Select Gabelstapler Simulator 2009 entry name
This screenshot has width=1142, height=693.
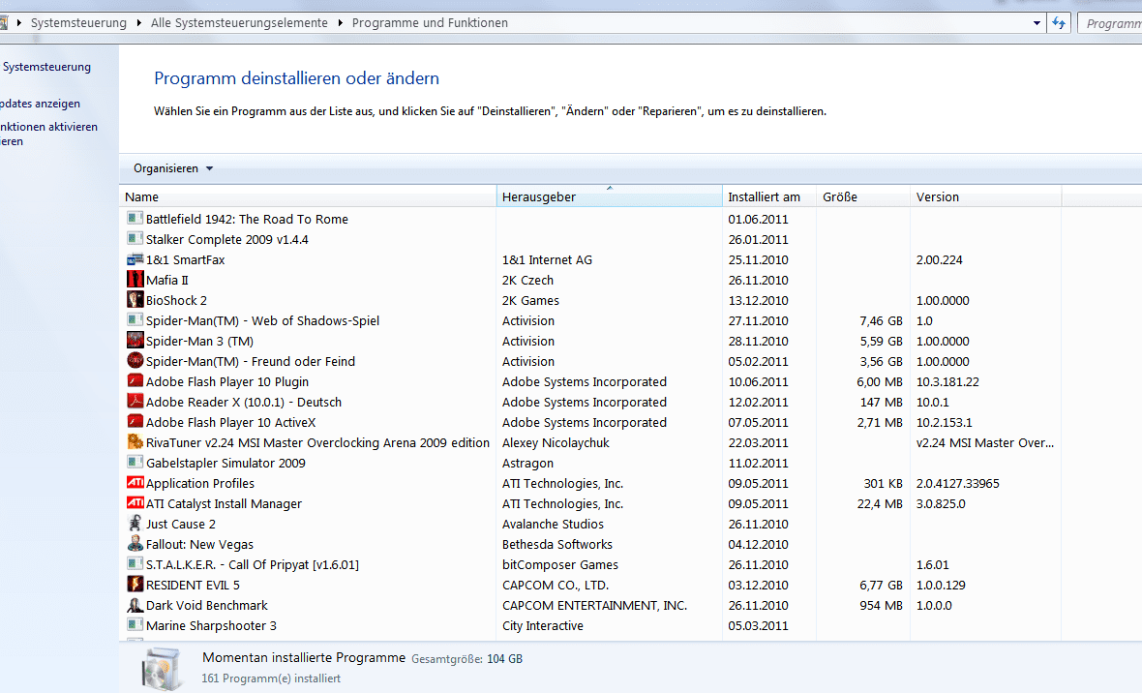tap(225, 464)
